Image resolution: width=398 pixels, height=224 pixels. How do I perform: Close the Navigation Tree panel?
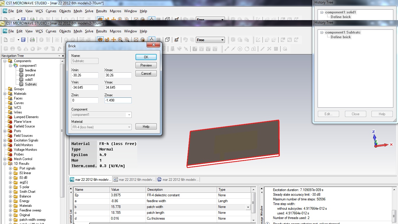[62, 56]
